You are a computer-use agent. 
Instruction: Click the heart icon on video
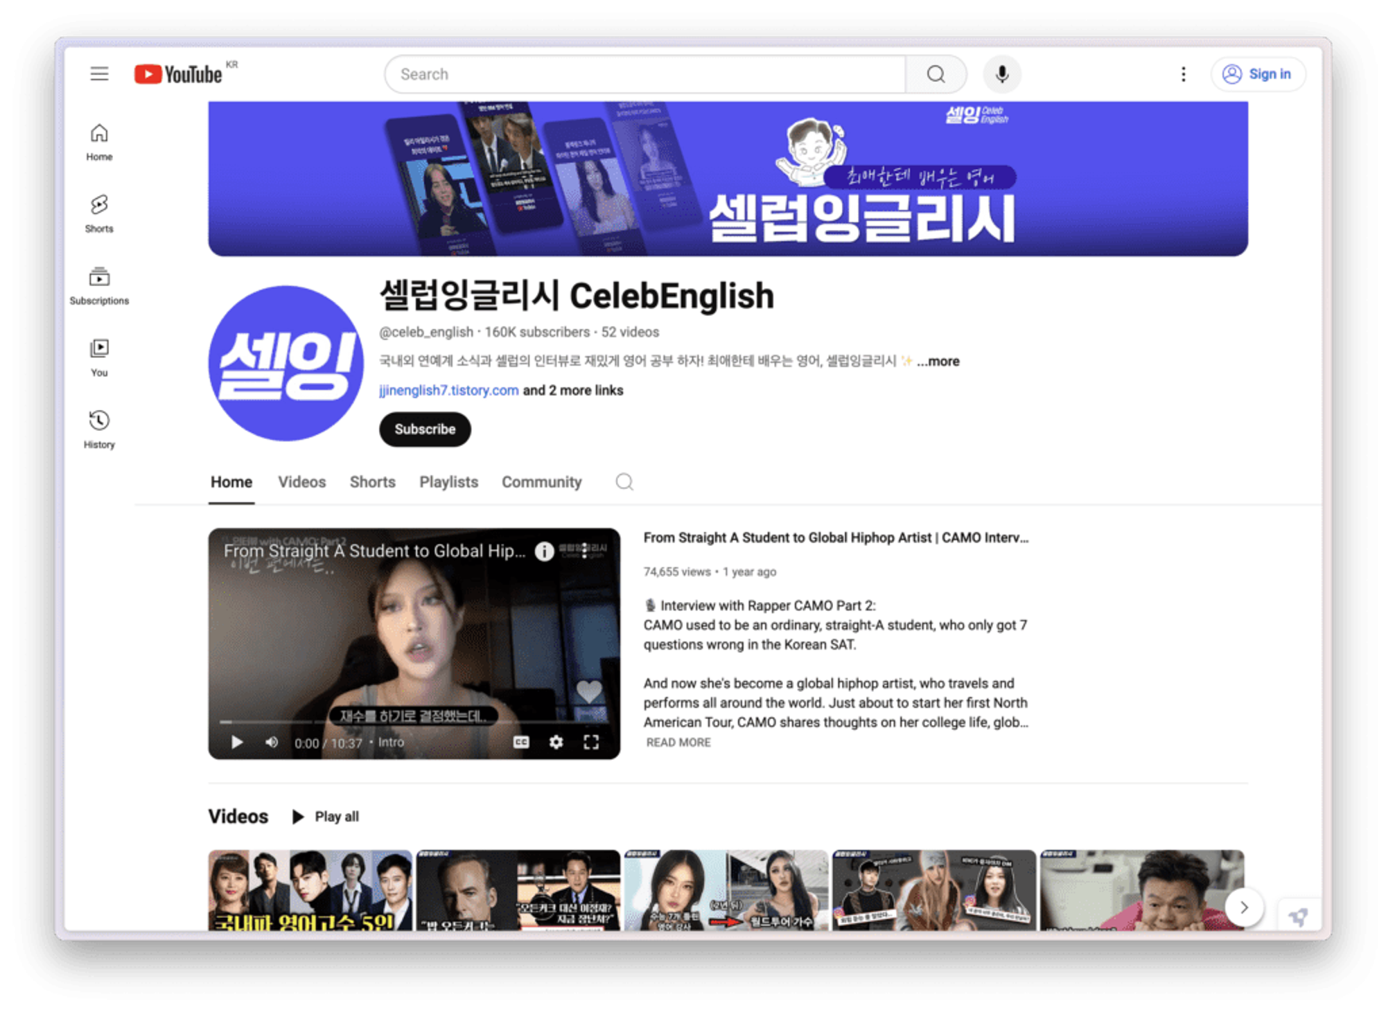click(x=589, y=690)
